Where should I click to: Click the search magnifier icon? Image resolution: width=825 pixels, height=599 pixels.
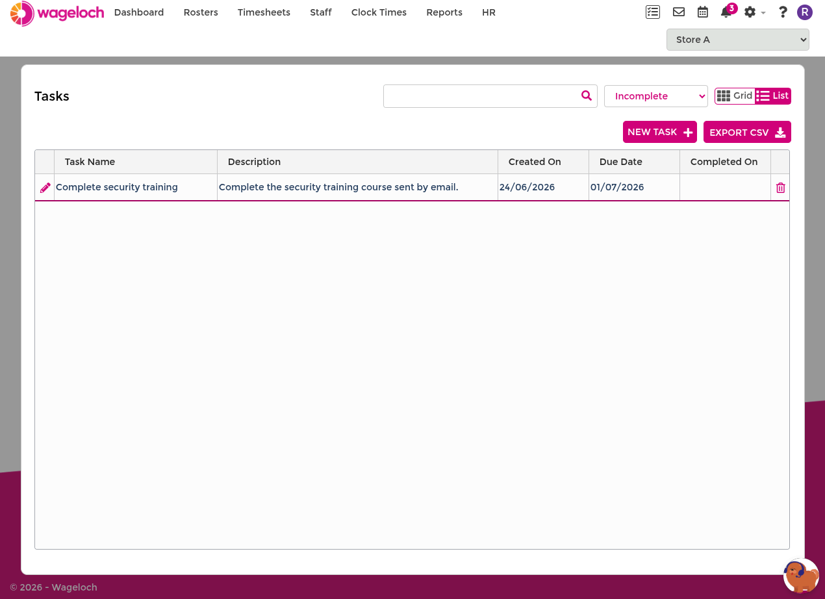pyautogui.click(x=587, y=96)
